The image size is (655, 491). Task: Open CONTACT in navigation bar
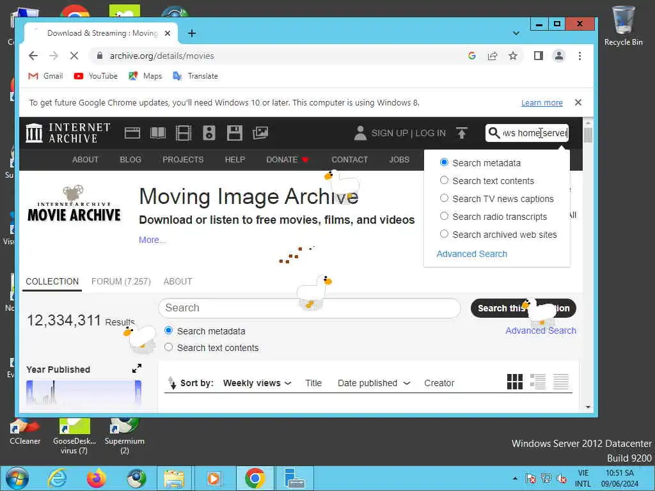[350, 159]
